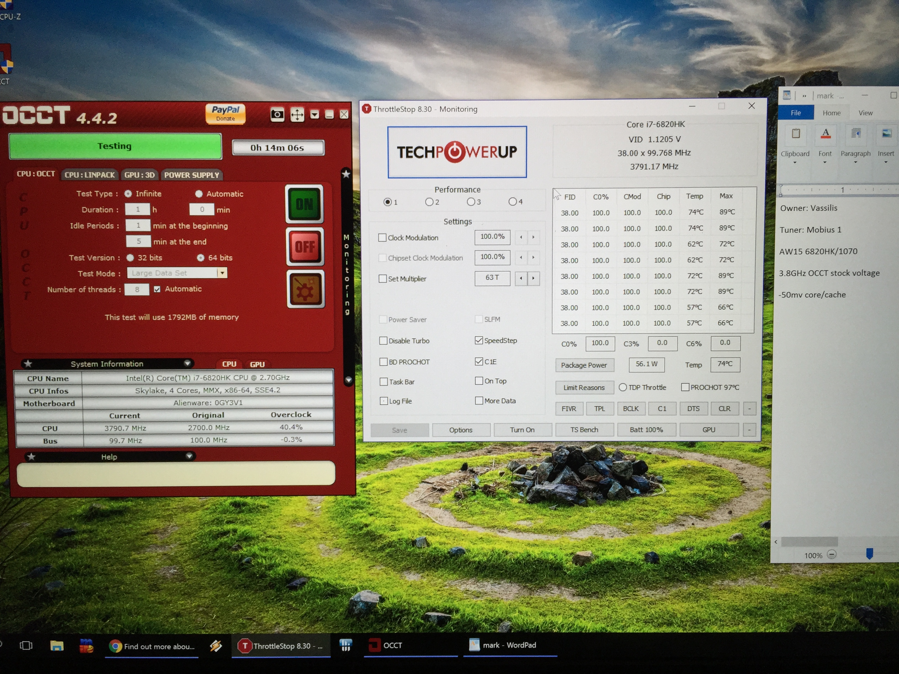Click the star icon atop Monitoring bar
The width and height of the screenshot is (899, 674).
(346, 174)
